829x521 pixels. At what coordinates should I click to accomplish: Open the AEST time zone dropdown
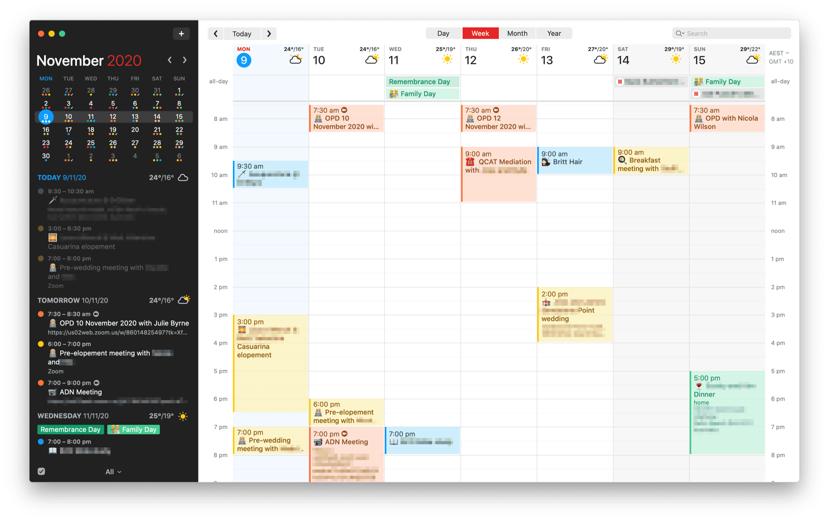tap(779, 53)
